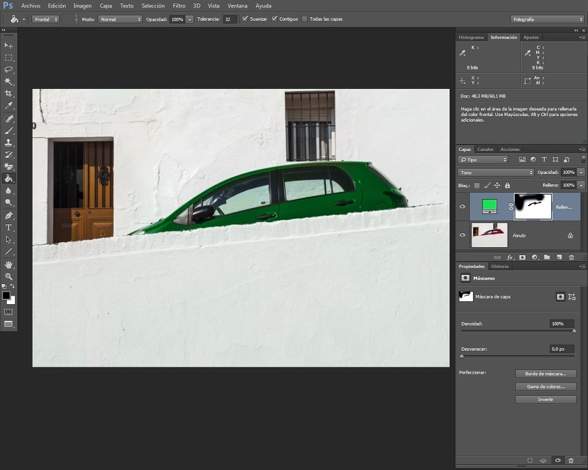Open the Tono blend mode dropdown
Screen dimensions: 588x470
coord(496,172)
